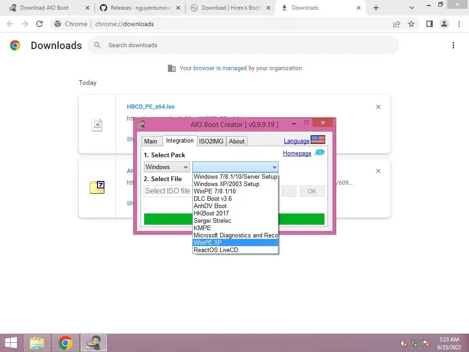Click the ISO file thumbnail icon
The height and width of the screenshot is (352, 469).
[97, 125]
